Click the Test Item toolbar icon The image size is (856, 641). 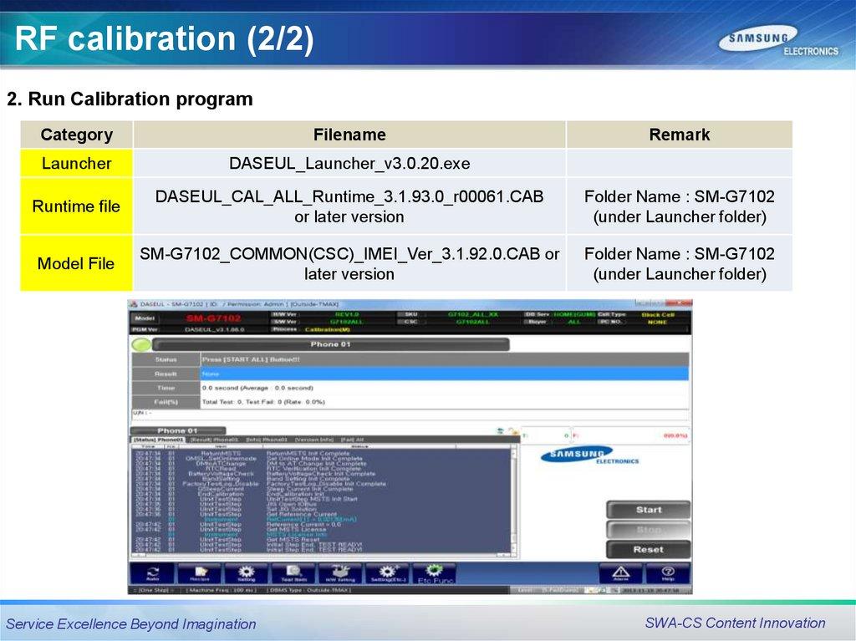(x=293, y=573)
